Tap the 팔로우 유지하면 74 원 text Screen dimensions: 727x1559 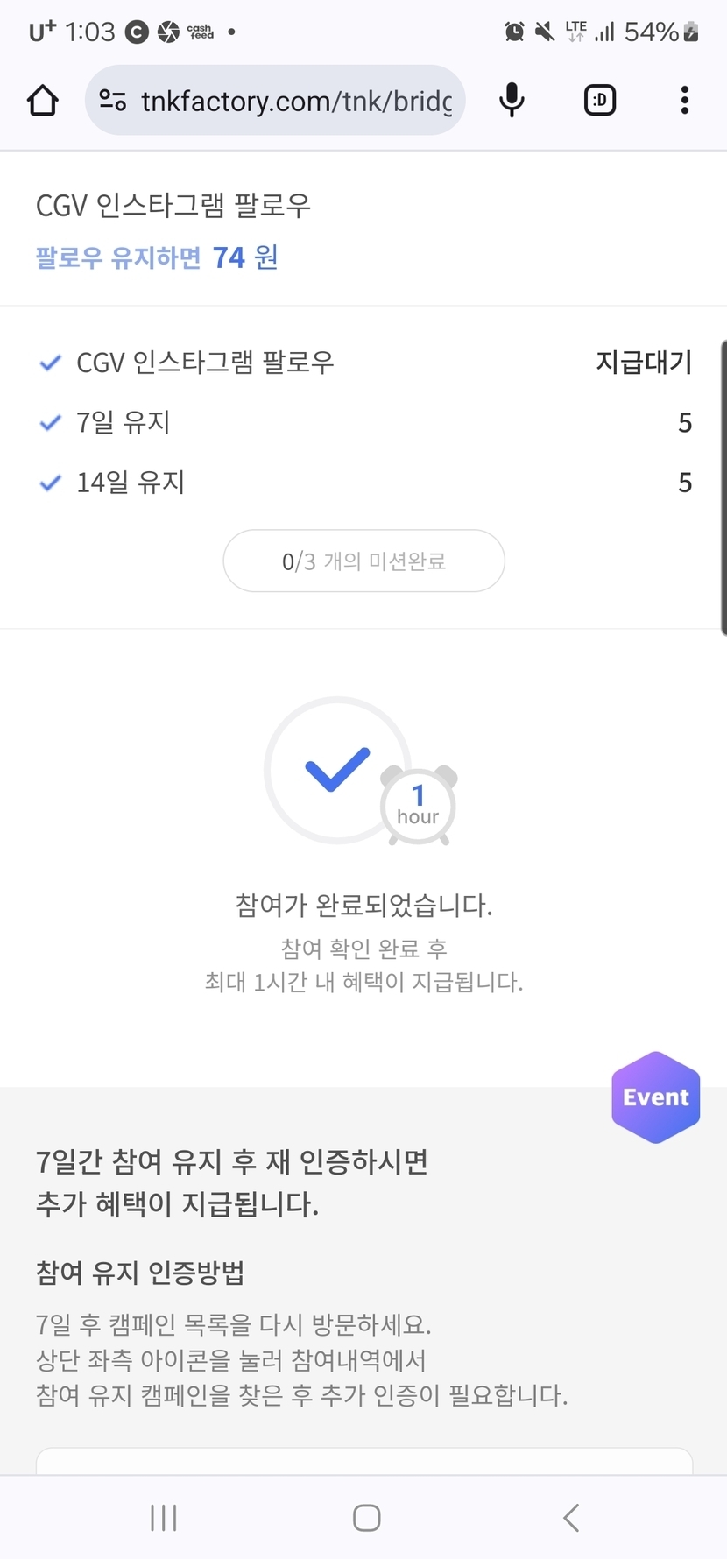click(157, 257)
